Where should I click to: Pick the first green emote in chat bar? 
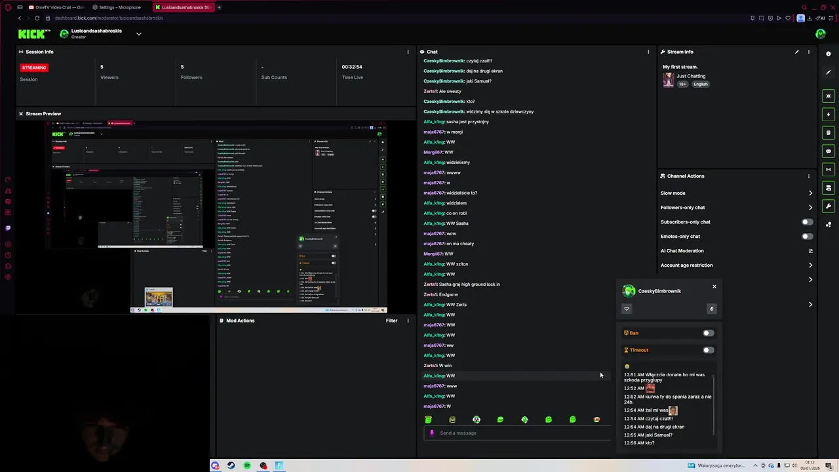[428, 420]
